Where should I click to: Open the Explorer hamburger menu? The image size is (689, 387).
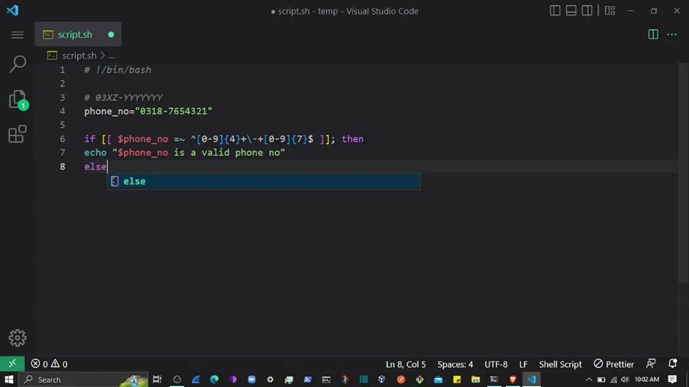[x=17, y=35]
